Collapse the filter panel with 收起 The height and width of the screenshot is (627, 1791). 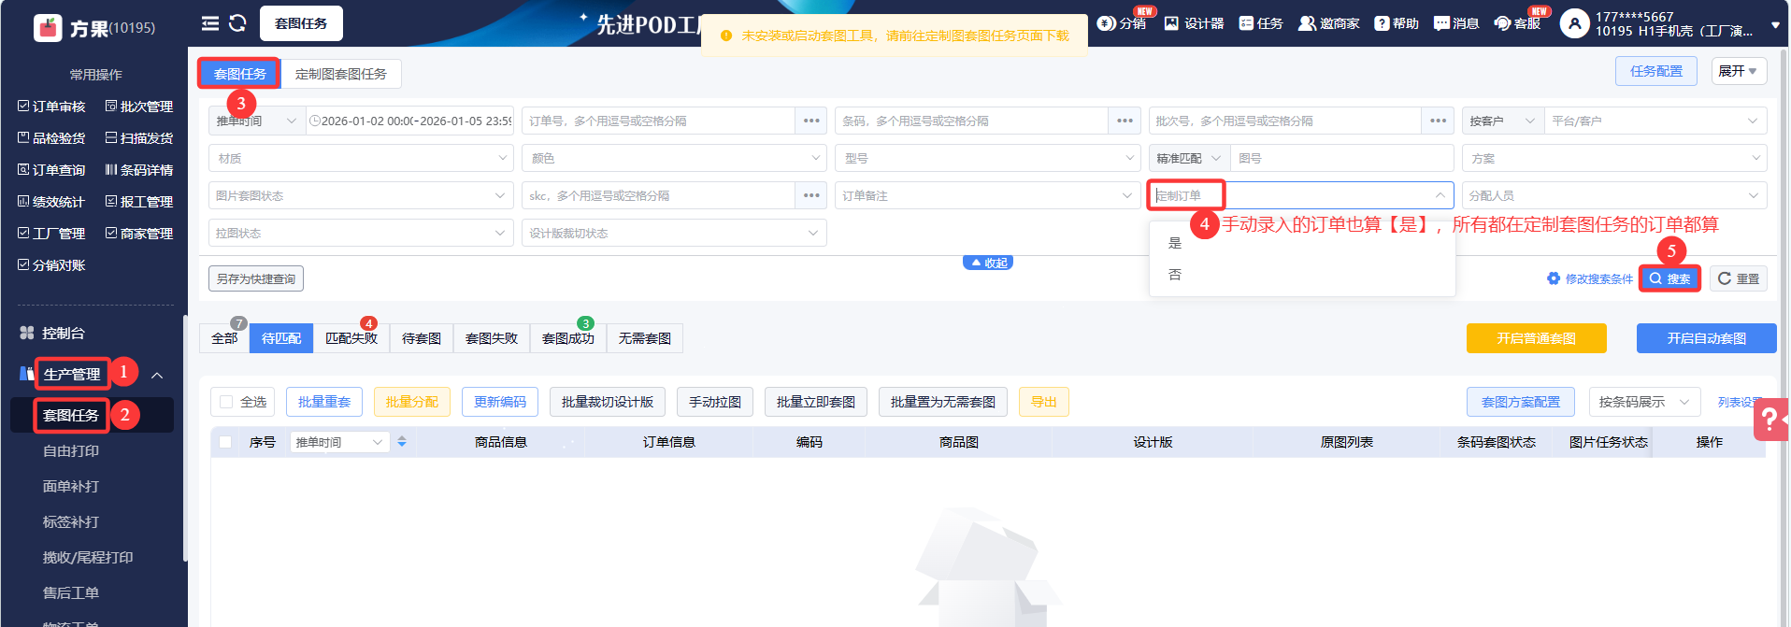coord(988,263)
